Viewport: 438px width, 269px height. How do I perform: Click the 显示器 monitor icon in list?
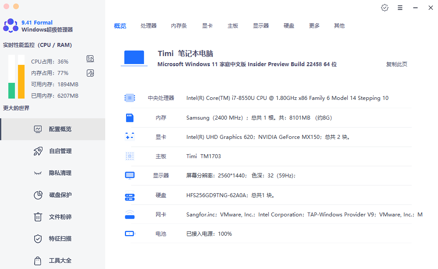tap(130, 176)
